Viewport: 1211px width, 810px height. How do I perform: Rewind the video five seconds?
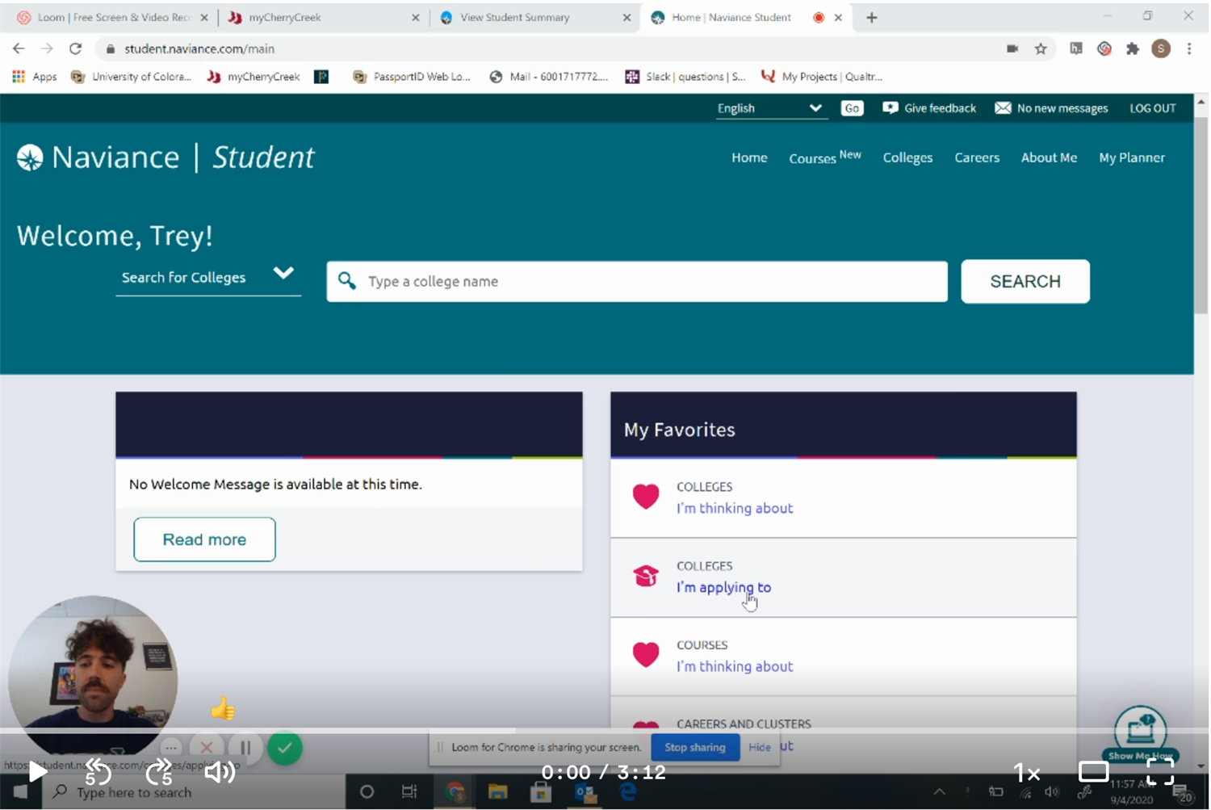click(x=98, y=772)
